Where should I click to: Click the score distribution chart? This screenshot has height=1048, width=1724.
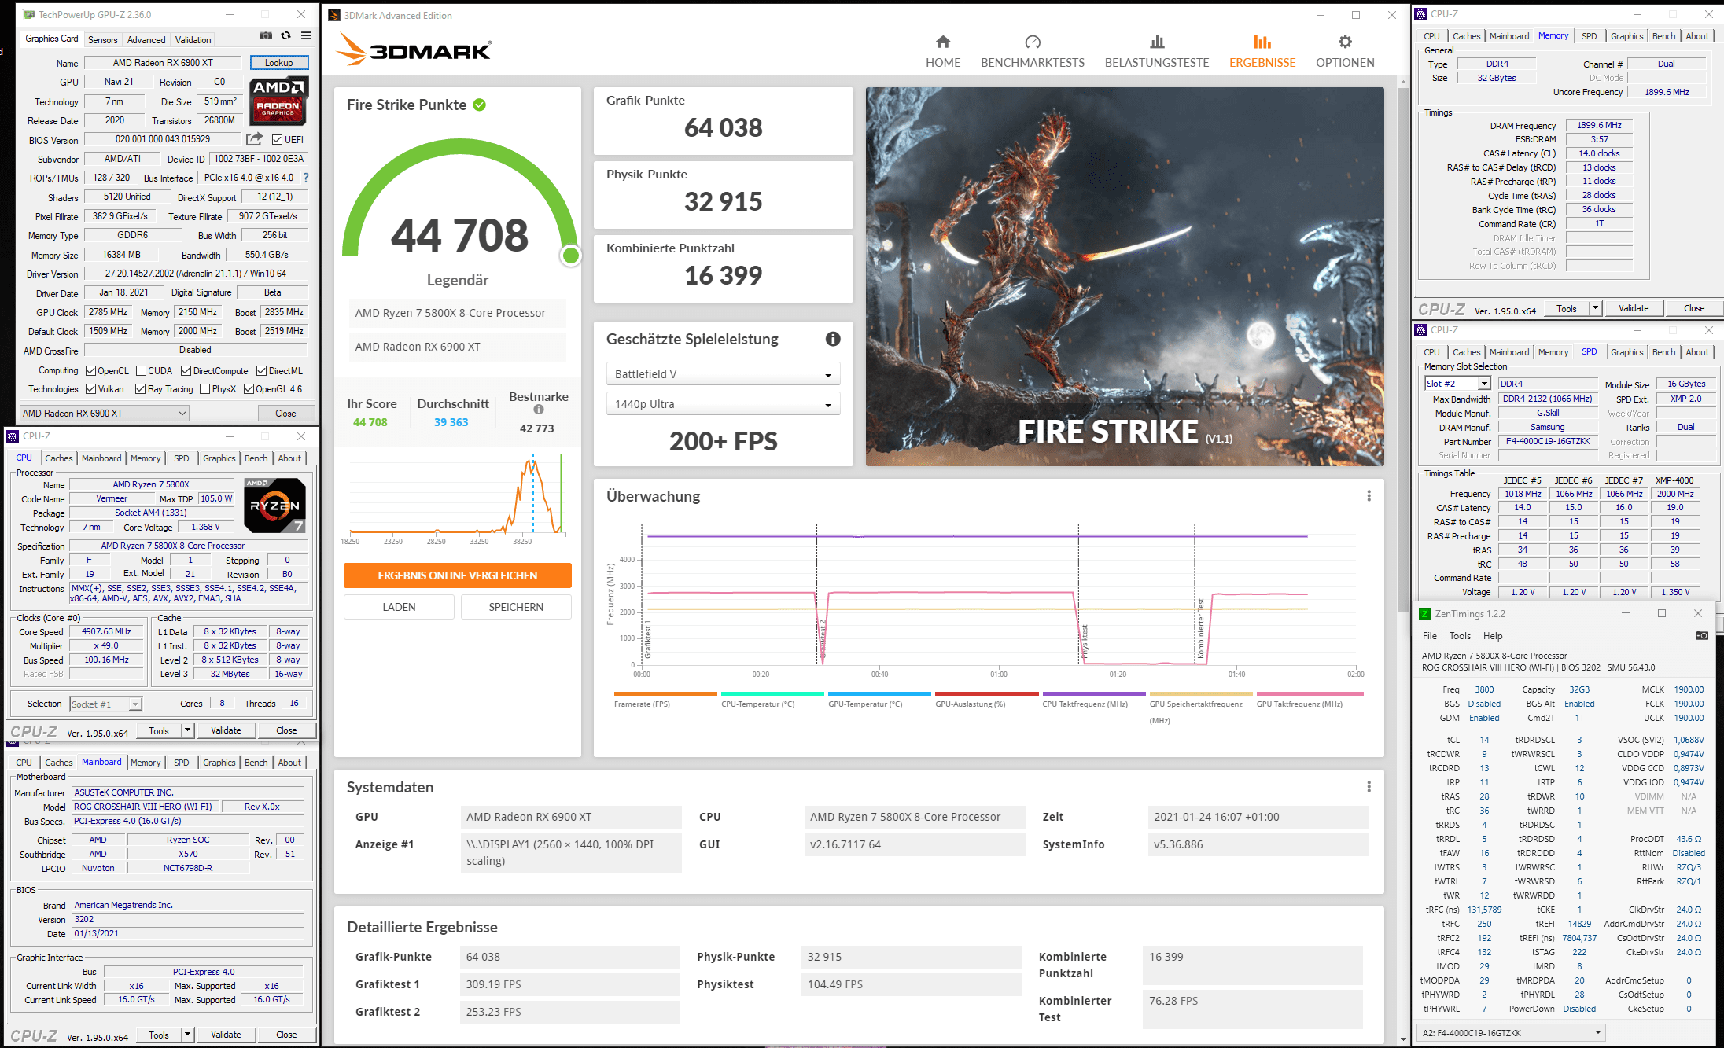pyautogui.click(x=456, y=497)
